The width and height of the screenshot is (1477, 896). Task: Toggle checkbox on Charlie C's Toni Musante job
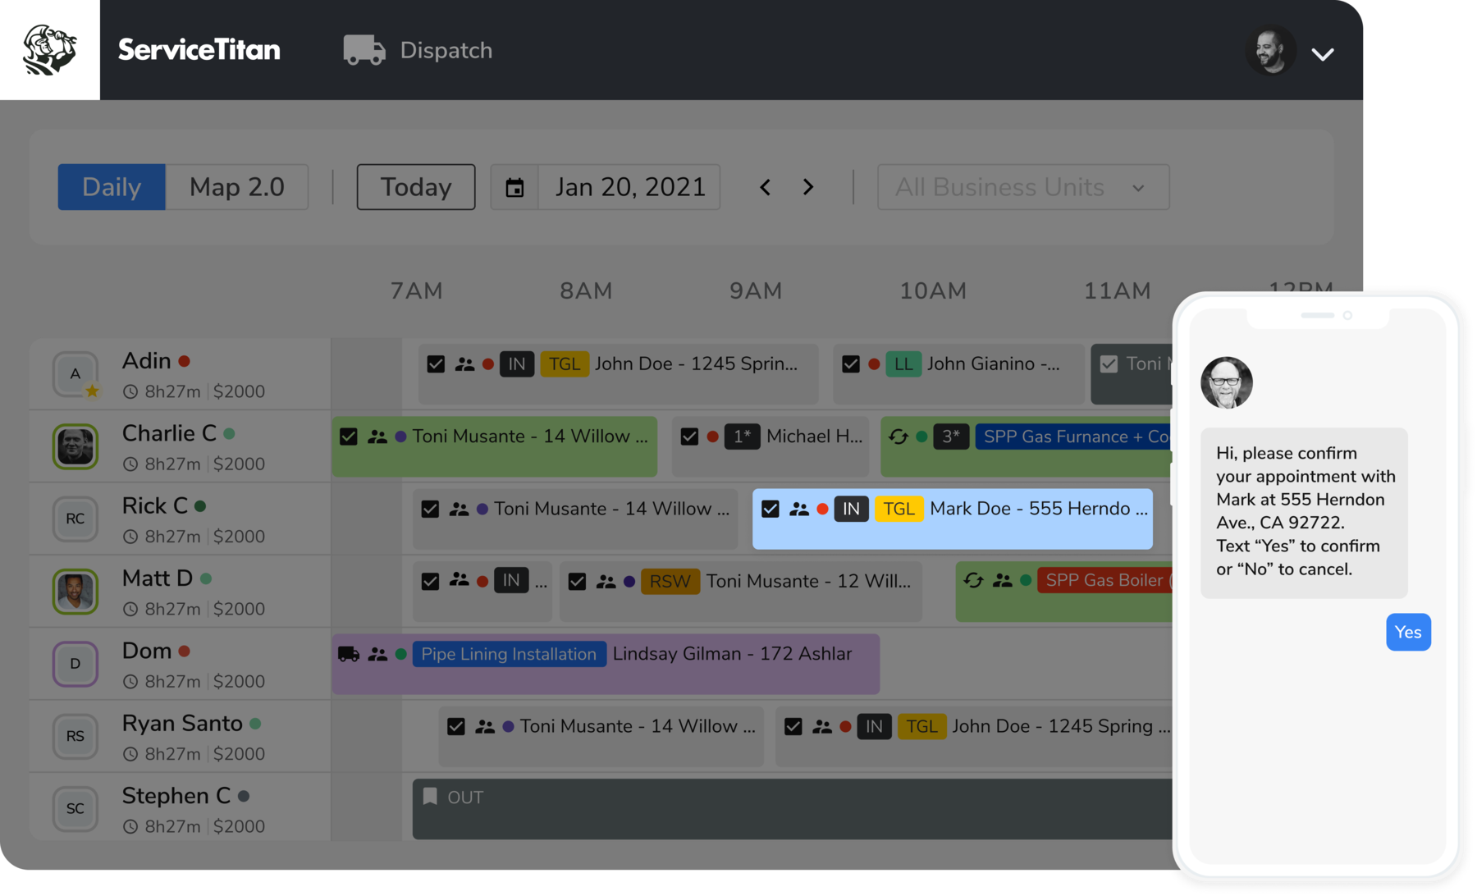[349, 437]
